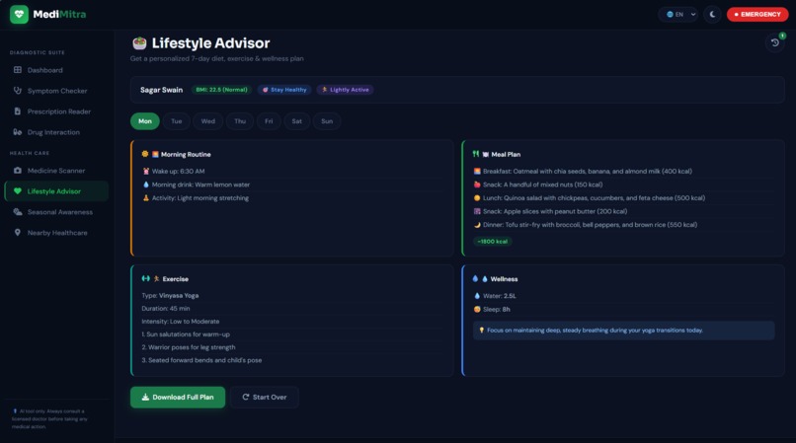Switch to the Thu day tab
The height and width of the screenshot is (443, 796).
pos(240,121)
